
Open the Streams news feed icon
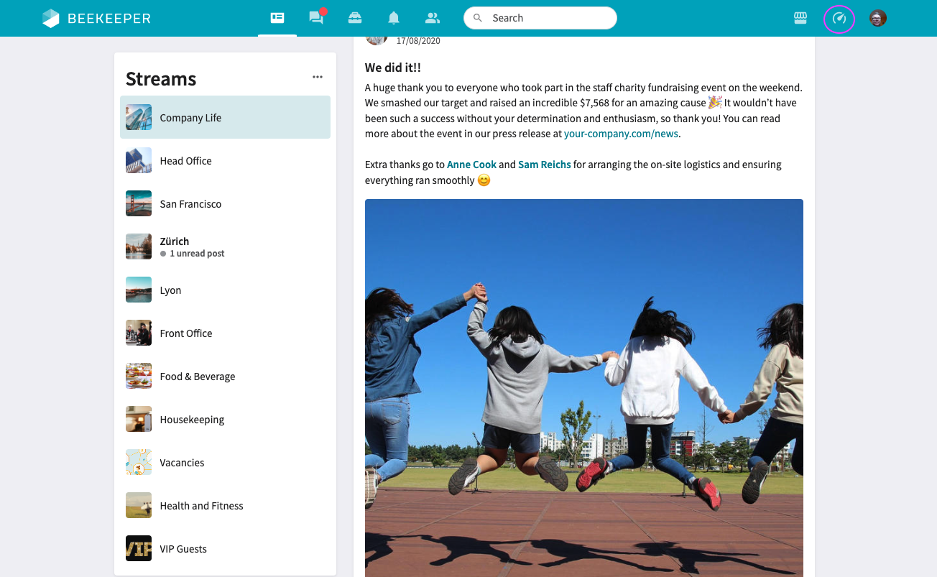coord(277,19)
